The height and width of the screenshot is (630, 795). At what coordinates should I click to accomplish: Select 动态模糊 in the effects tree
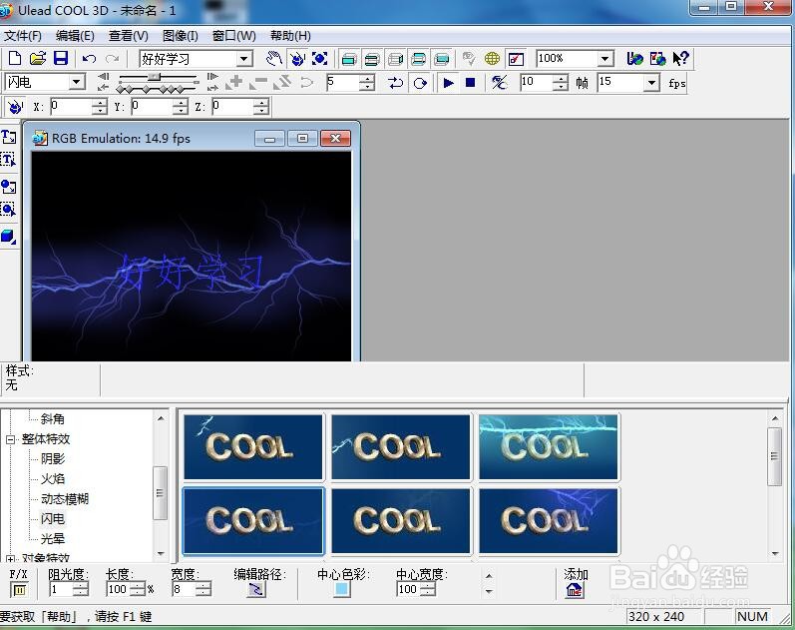pyautogui.click(x=65, y=499)
